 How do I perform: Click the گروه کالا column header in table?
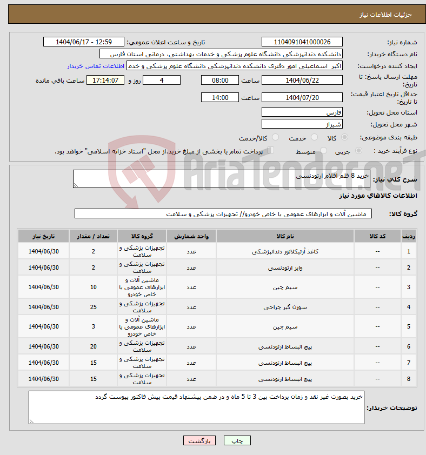[x=142, y=236]
